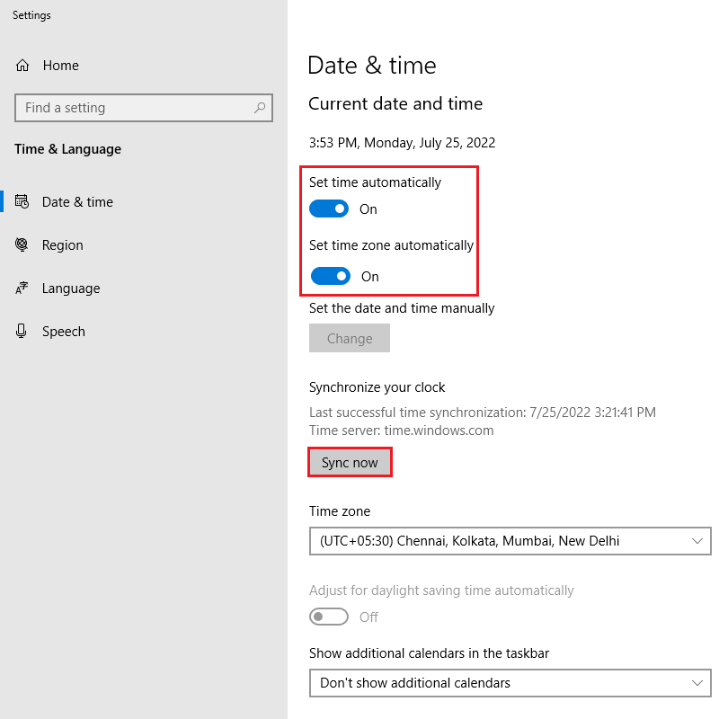Open additional calendars dropdown
The image size is (719, 719).
click(x=510, y=683)
